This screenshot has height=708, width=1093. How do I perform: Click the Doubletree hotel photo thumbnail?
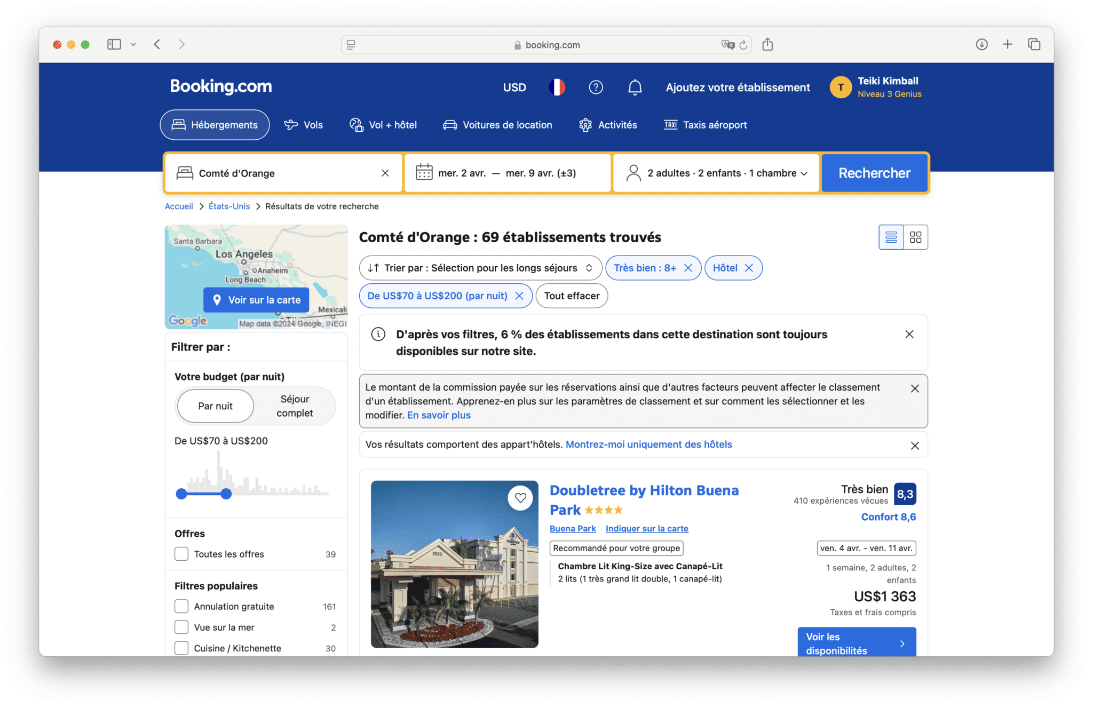coord(455,564)
